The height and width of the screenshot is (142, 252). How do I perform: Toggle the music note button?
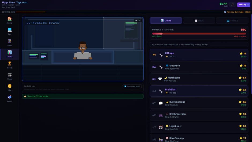(x=232, y=5)
